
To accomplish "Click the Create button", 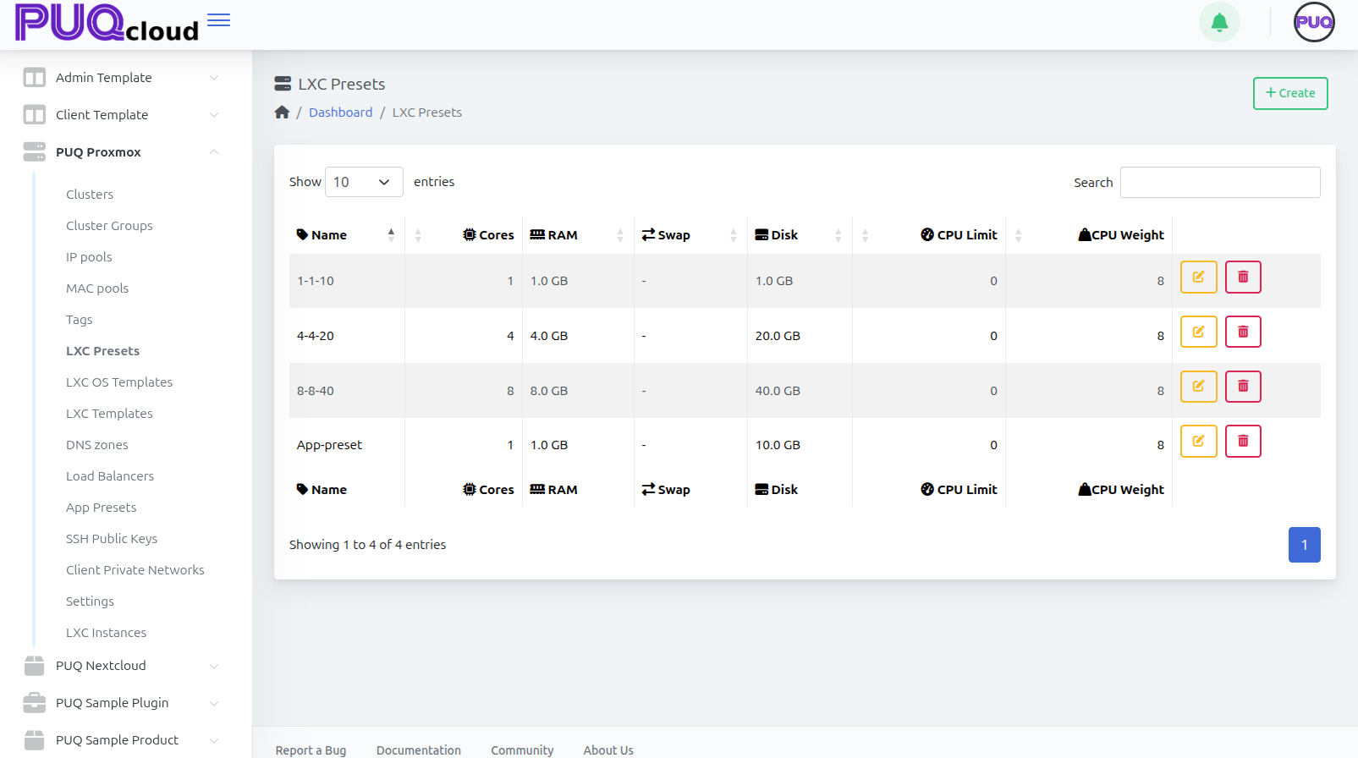I will tap(1289, 93).
